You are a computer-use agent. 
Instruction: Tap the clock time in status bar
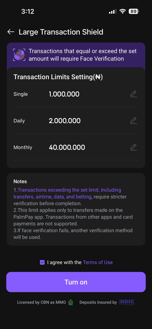(x=28, y=11)
